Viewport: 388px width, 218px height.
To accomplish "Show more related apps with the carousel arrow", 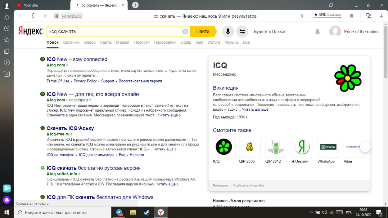I will (365, 147).
